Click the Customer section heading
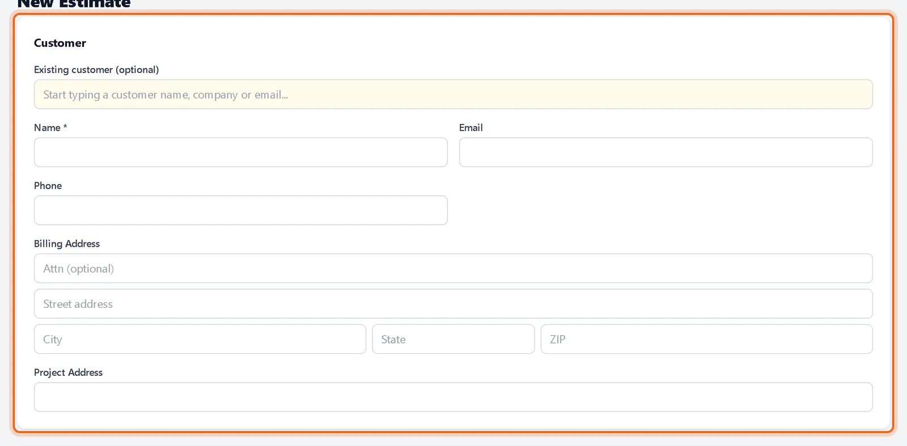The image size is (907, 446). [x=60, y=43]
